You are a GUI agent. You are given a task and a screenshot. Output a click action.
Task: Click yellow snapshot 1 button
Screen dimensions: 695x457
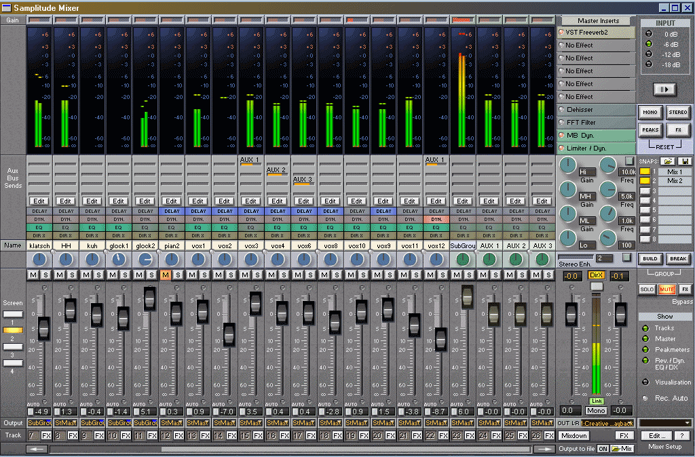click(x=645, y=172)
